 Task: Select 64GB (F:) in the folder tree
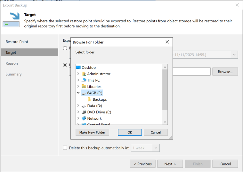(x=95, y=93)
